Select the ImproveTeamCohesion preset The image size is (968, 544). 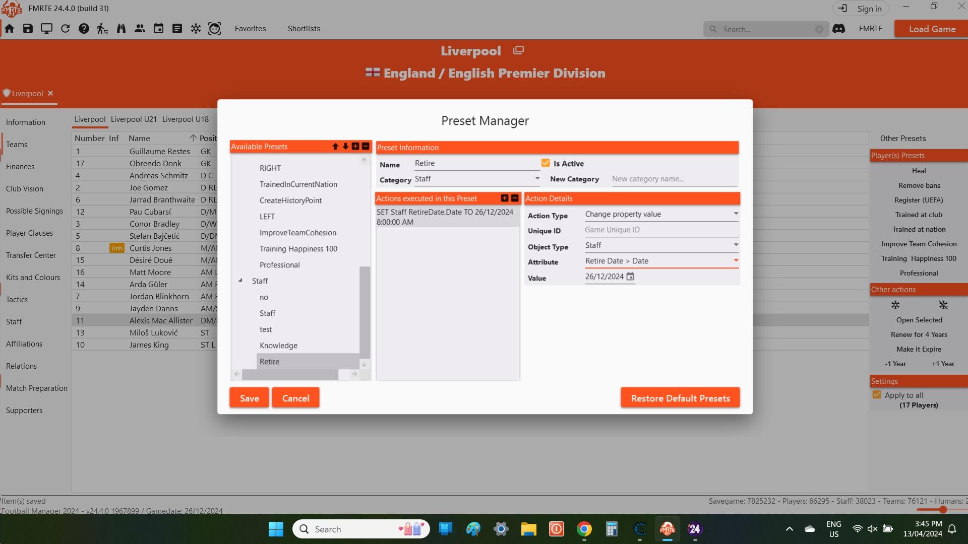[x=297, y=232]
